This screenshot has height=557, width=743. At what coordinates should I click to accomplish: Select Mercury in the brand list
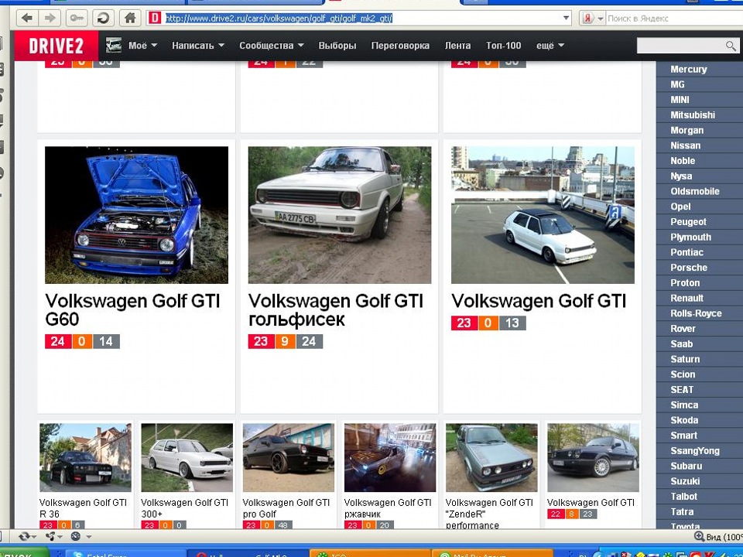click(689, 69)
